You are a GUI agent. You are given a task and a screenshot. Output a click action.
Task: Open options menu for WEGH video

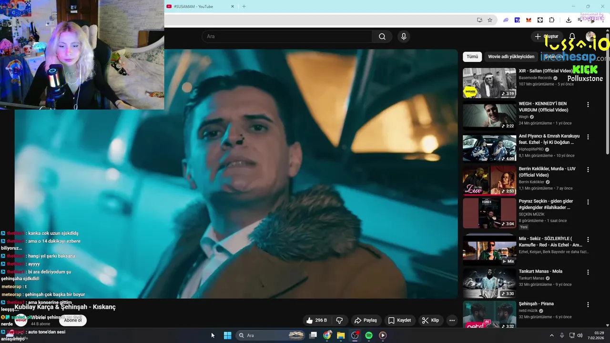tap(588, 104)
